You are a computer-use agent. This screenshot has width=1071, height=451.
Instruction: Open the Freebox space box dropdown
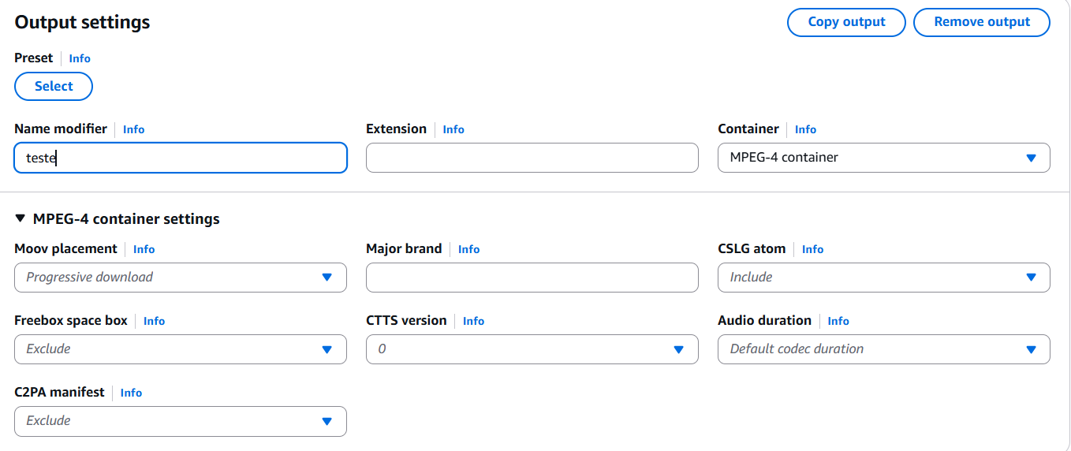pyautogui.click(x=181, y=349)
